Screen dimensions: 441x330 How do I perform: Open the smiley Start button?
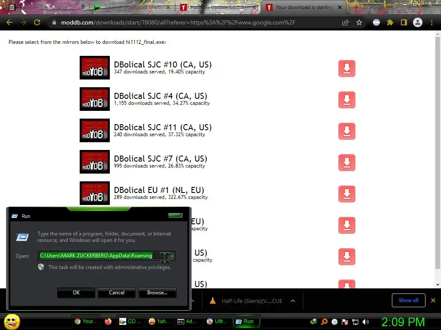tap(12, 321)
